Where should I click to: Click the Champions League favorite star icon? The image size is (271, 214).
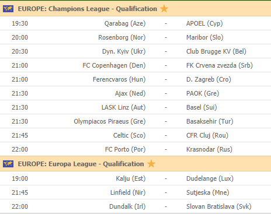[164, 9]
